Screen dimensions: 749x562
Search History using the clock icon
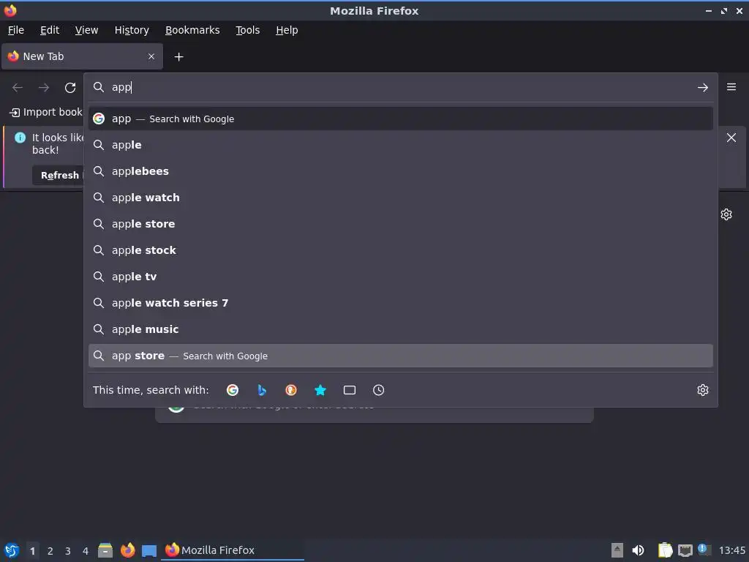click(378, 390)
